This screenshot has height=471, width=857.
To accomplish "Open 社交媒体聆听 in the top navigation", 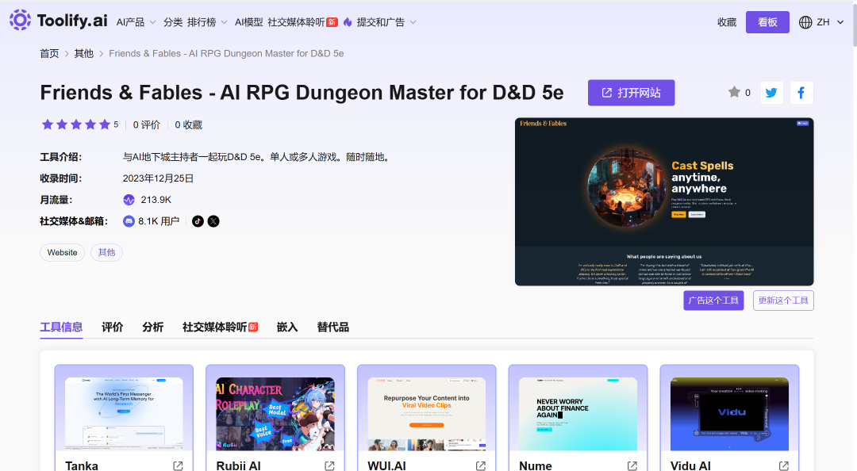I will 302,22.
